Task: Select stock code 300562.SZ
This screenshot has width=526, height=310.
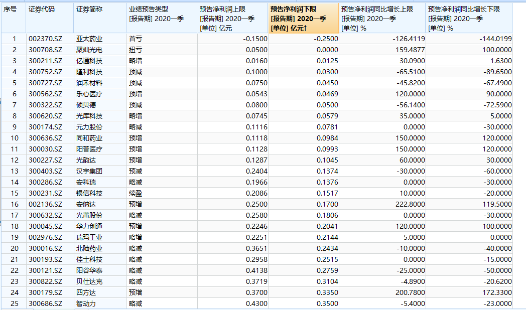Action: pyautogui.click(x=45, y=94)
